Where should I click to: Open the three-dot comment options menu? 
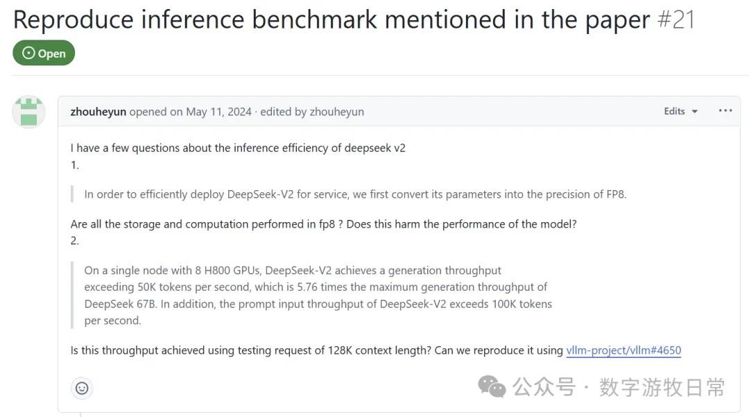point(725,111)
